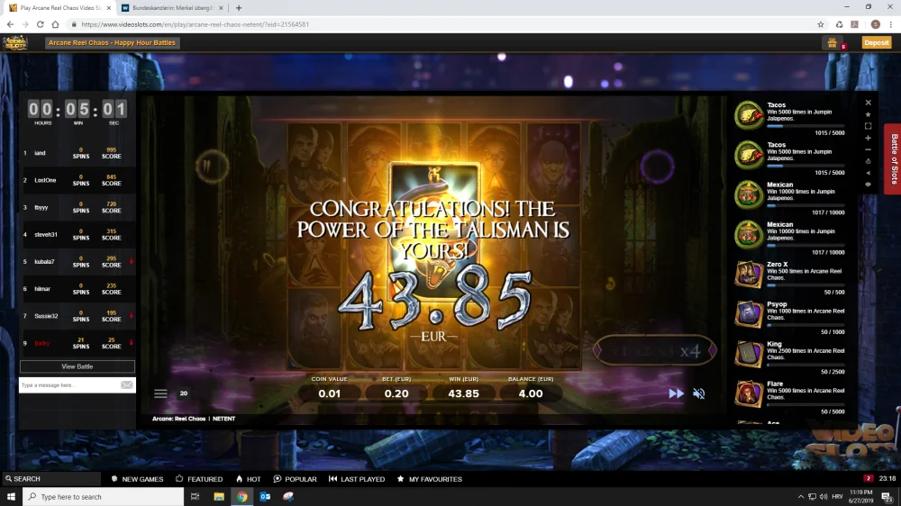Select player iand in leaderboard
This screenshot has height=506, width=901.
tap(40, 153)
